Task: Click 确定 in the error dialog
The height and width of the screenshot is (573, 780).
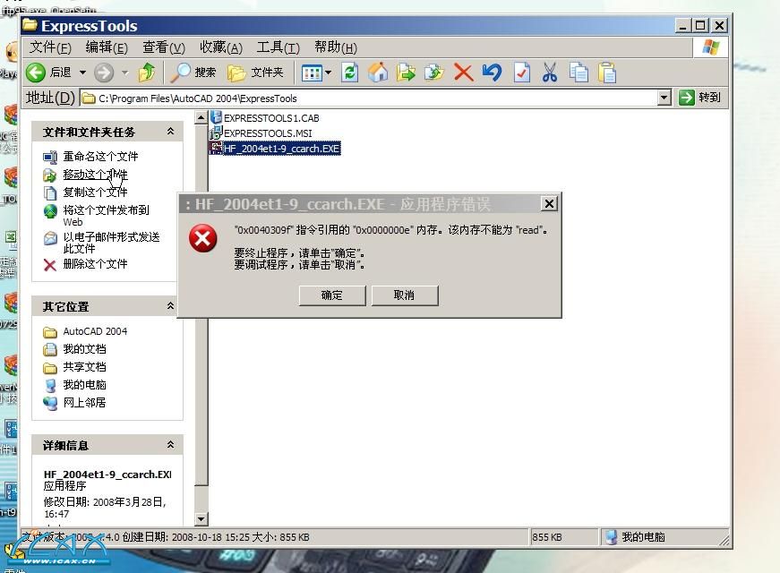Action: [x=332, y=295]
